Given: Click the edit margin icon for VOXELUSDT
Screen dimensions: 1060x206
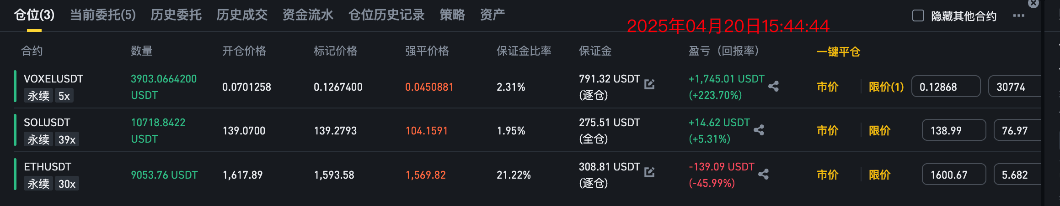Looking at the screenshot, I should 649,84.
